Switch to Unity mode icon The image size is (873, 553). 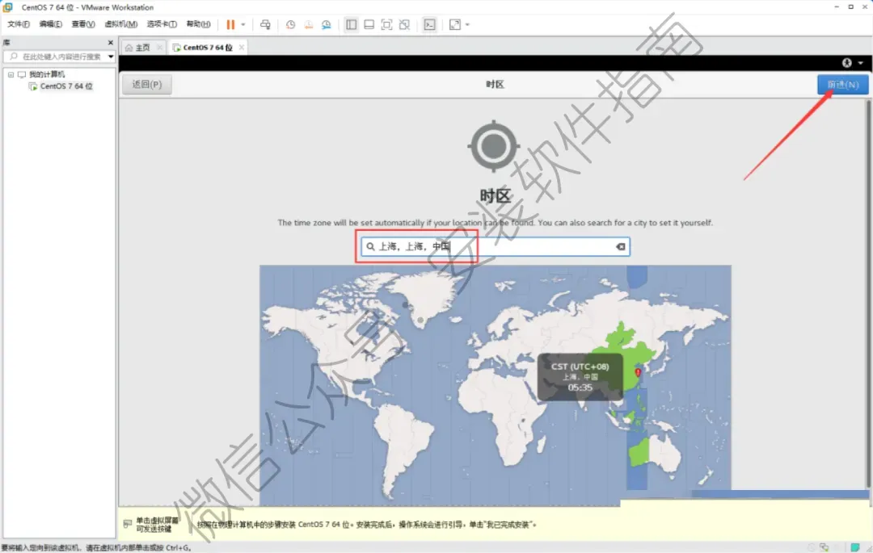click(405, 24)
